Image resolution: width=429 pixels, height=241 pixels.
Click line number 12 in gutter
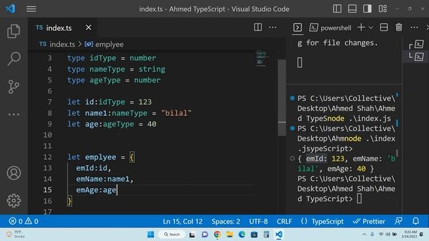tap(48, 157)
